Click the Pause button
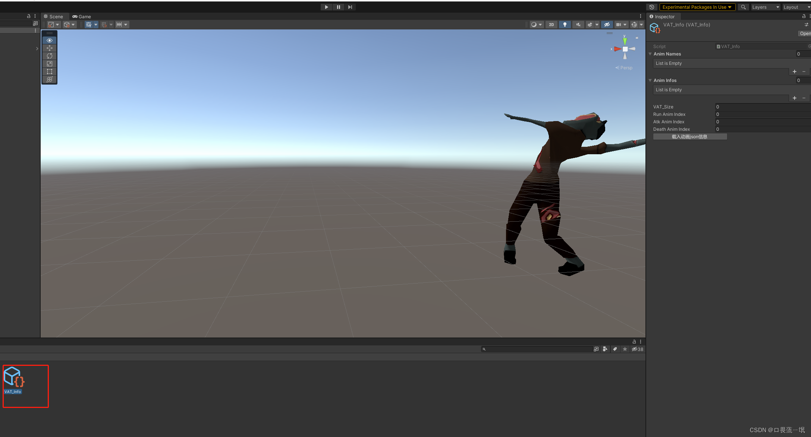Screen dimensions: 811x437 coord(338,7)
